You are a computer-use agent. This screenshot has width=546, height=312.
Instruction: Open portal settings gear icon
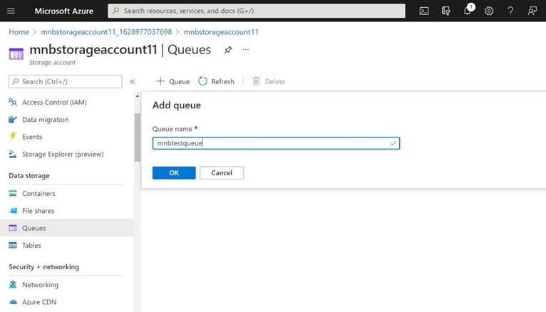489,11
